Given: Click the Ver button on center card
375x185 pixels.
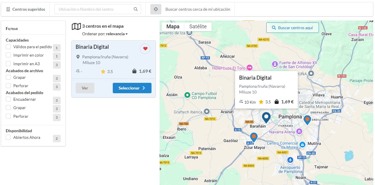Looking at the screenshot, I should (x=85, y=88).
